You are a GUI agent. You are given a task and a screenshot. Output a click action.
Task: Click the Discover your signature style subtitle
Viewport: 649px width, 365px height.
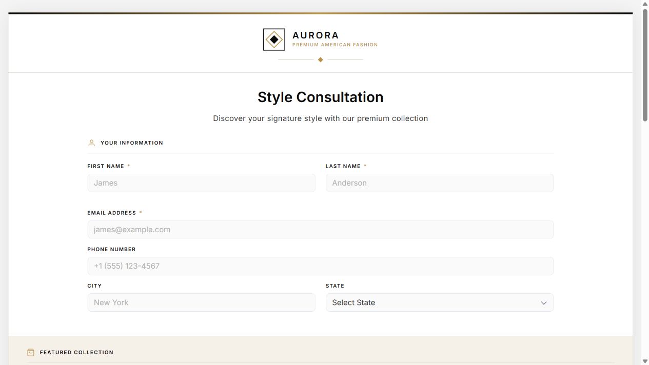click(321, 118)
